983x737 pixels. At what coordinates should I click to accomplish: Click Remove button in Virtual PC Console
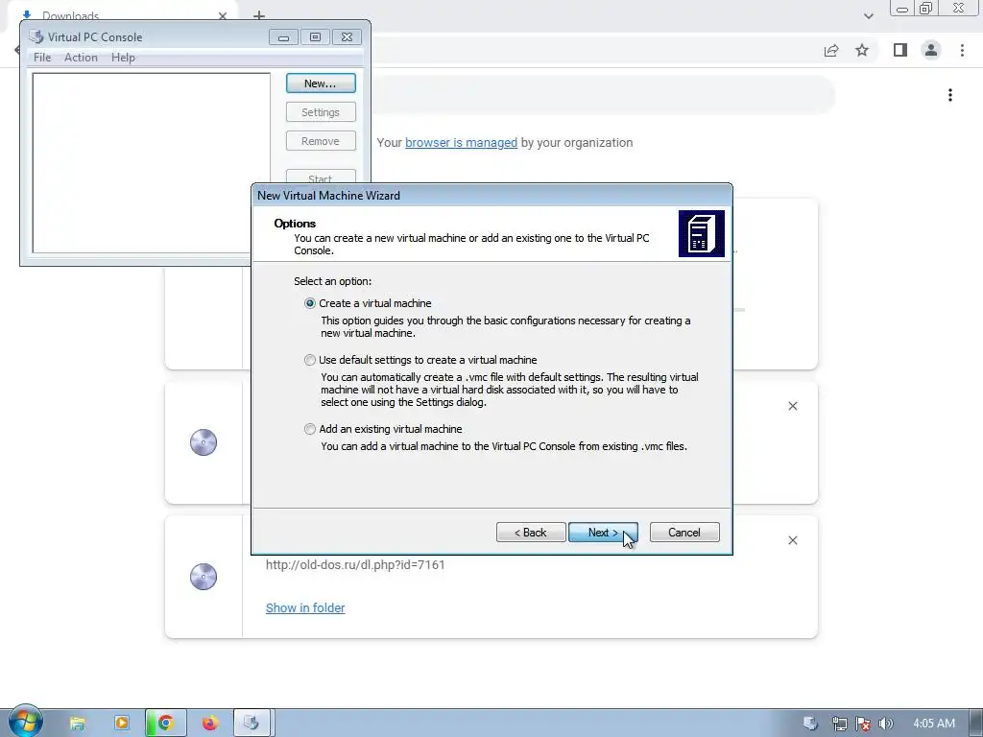coord(321,141)
